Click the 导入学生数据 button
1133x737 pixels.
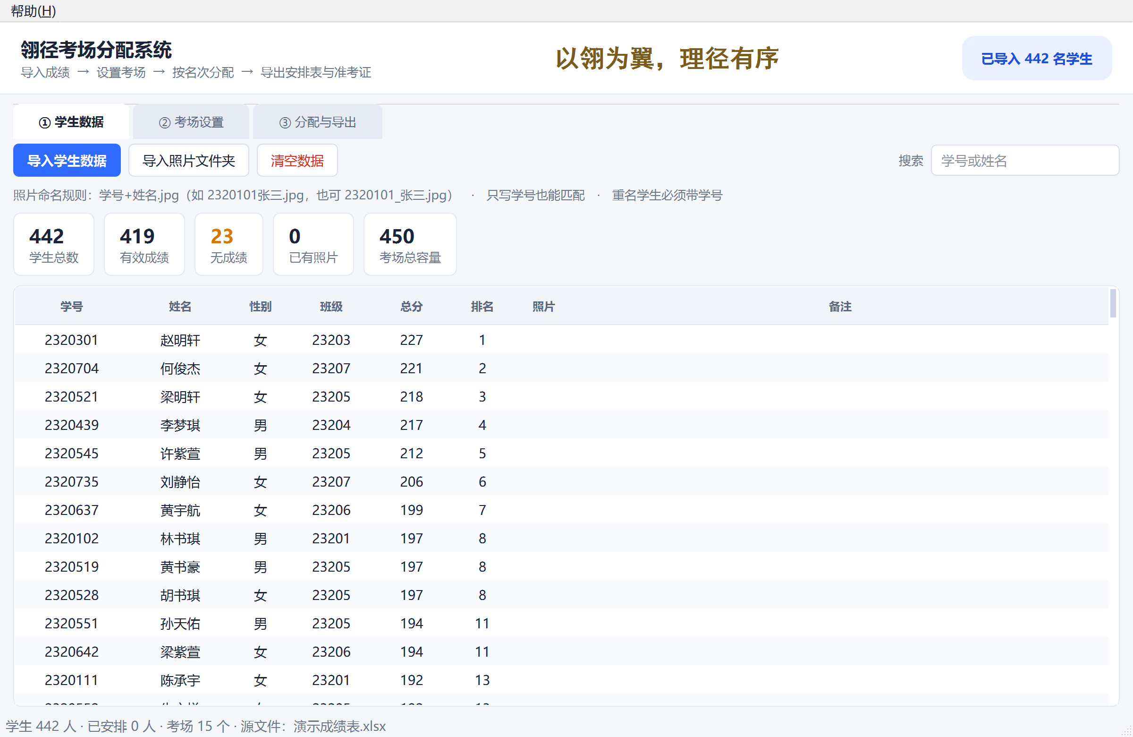(67, 161)
